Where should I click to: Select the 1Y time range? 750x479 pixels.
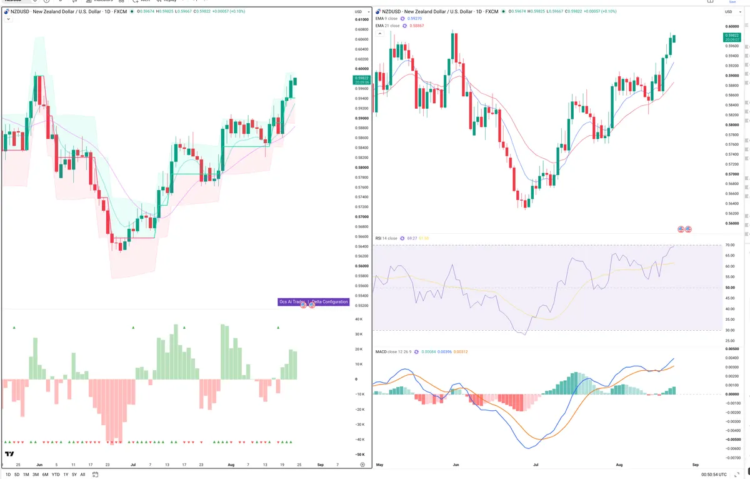66,475
